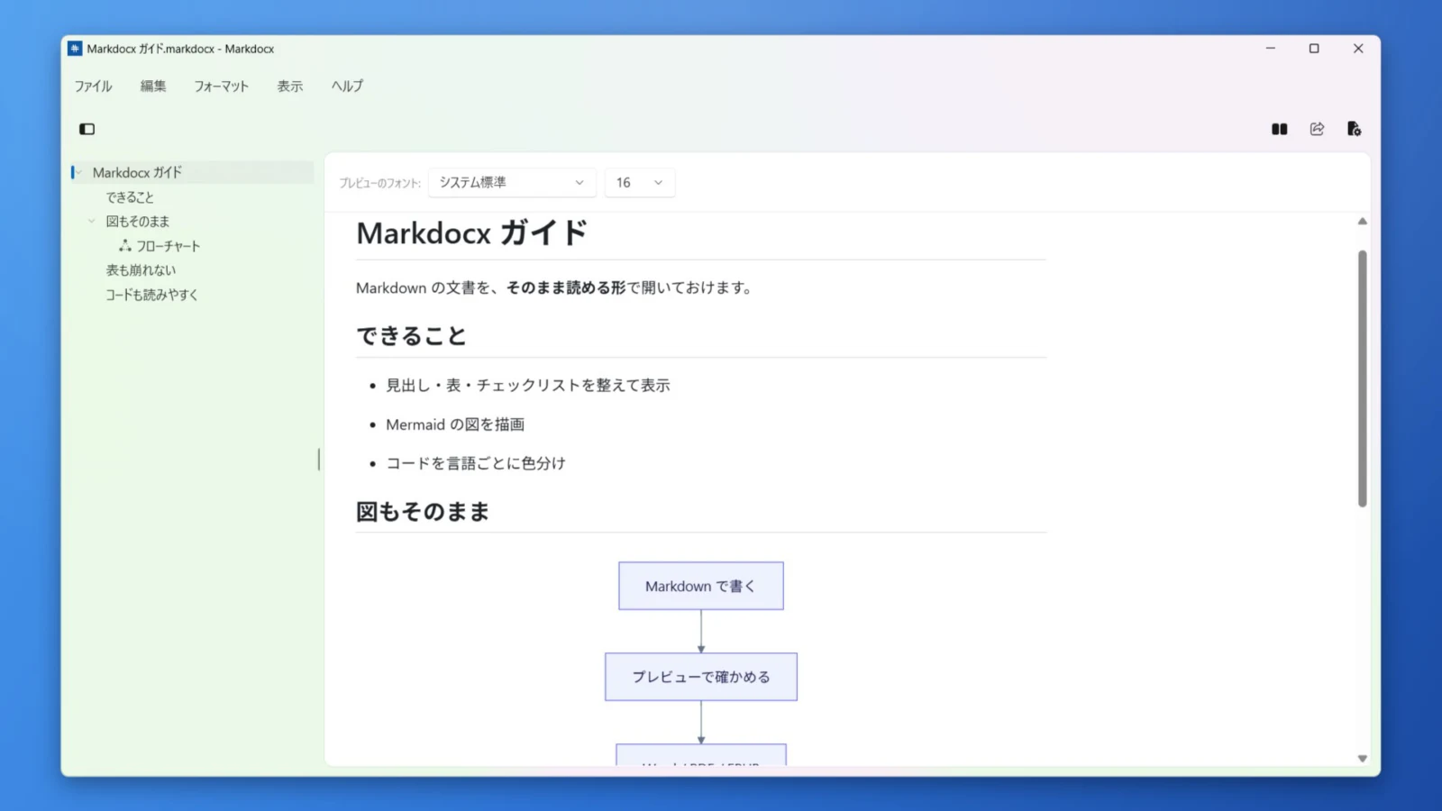Viewport: 1442px width, 811px height.
Task: Open the フォーマット menu
Action: 221,86
